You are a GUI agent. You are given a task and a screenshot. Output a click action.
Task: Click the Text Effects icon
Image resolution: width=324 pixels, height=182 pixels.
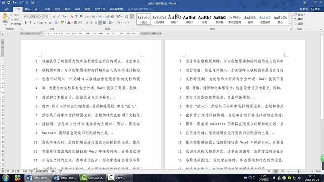(56, 23)
